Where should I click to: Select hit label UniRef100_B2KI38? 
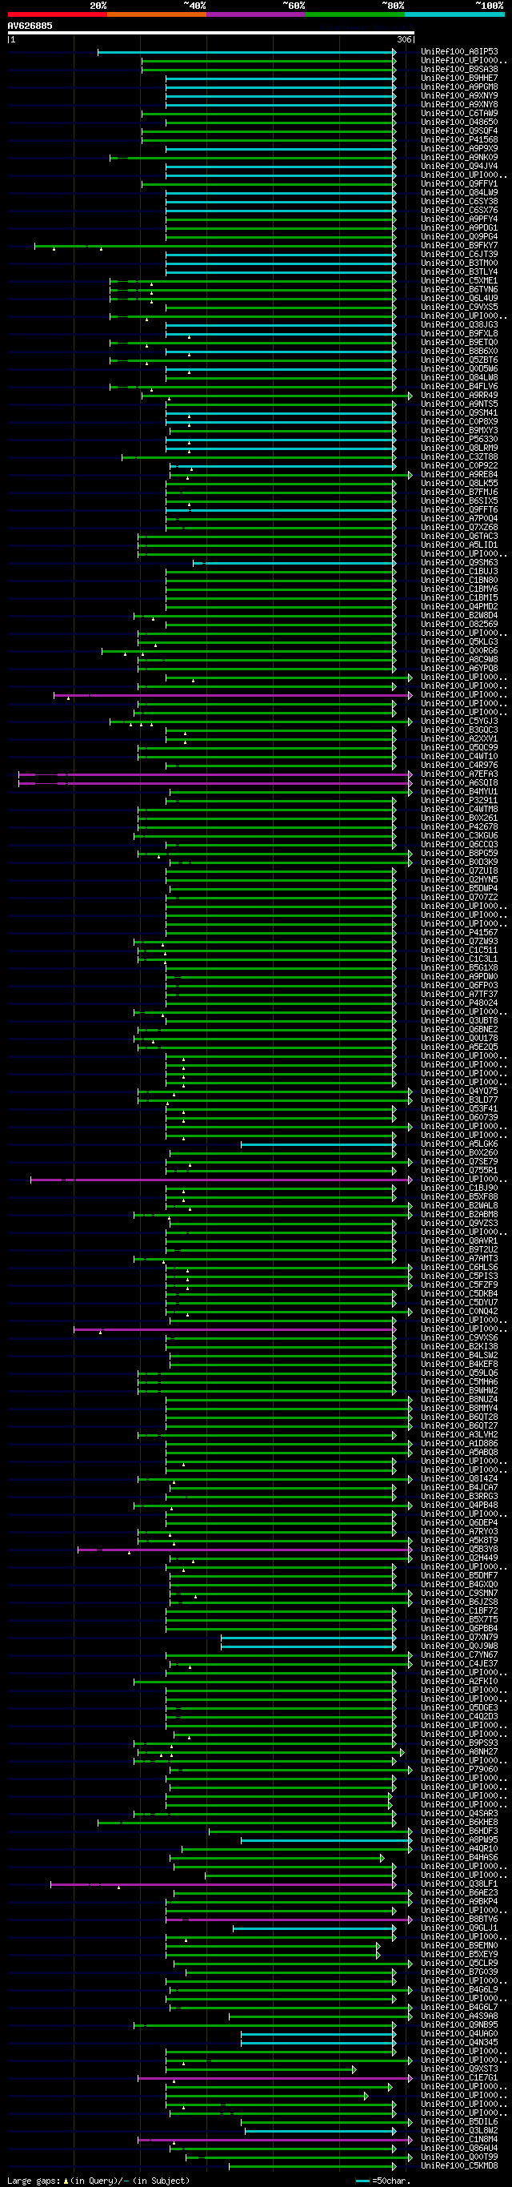tap(459, 1346)
